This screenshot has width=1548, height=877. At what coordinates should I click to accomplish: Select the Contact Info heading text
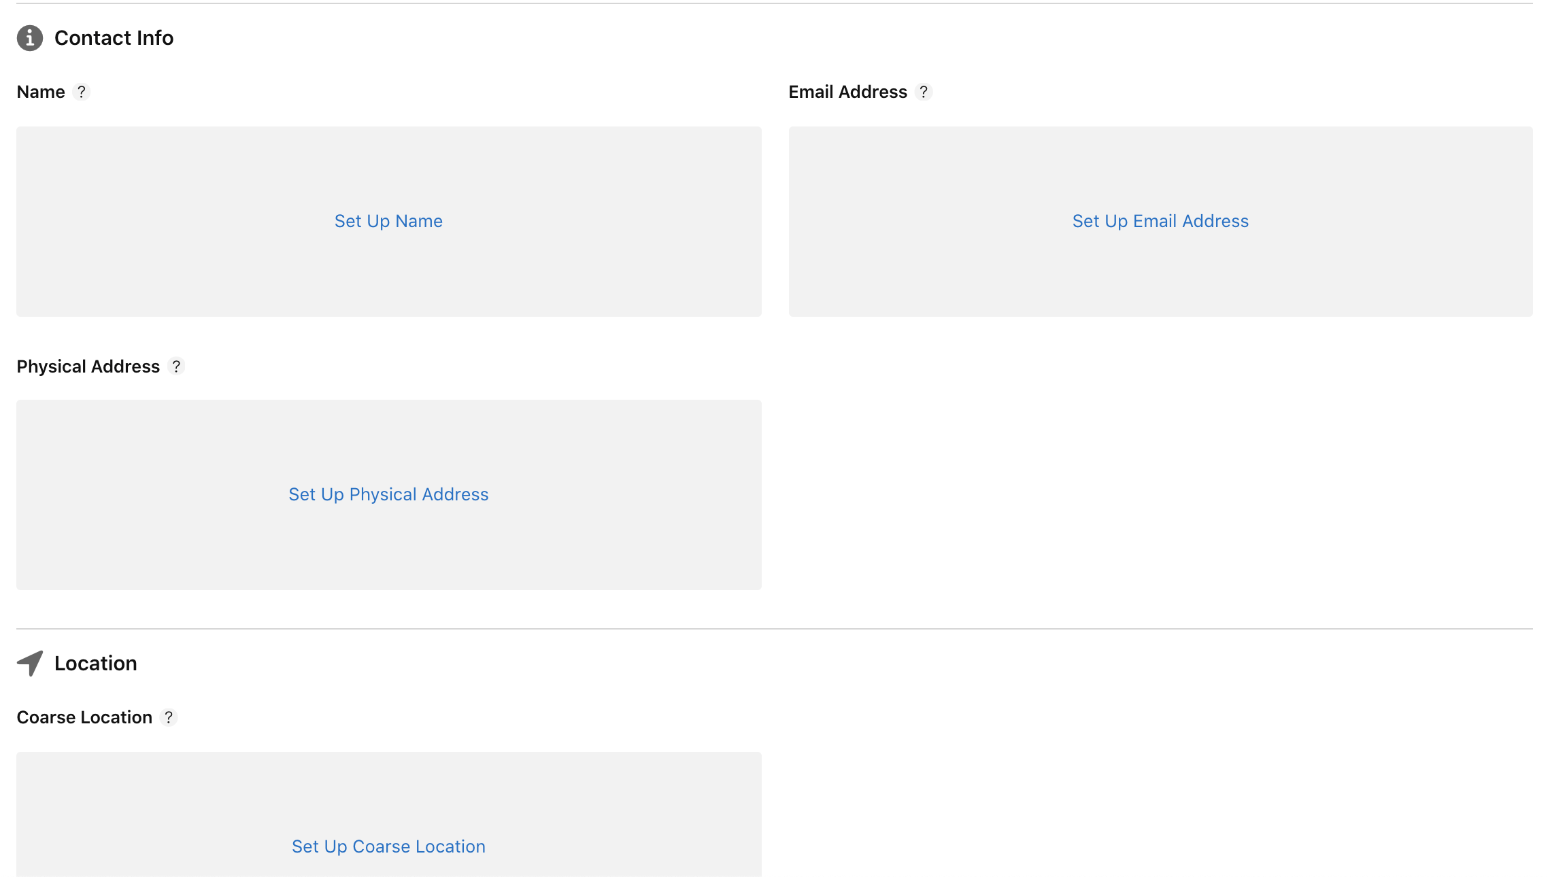point(114,38)
